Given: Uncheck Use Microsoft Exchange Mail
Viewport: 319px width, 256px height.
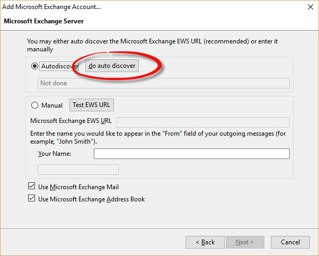Looking at the screenshot, I should tap(31, 187).
